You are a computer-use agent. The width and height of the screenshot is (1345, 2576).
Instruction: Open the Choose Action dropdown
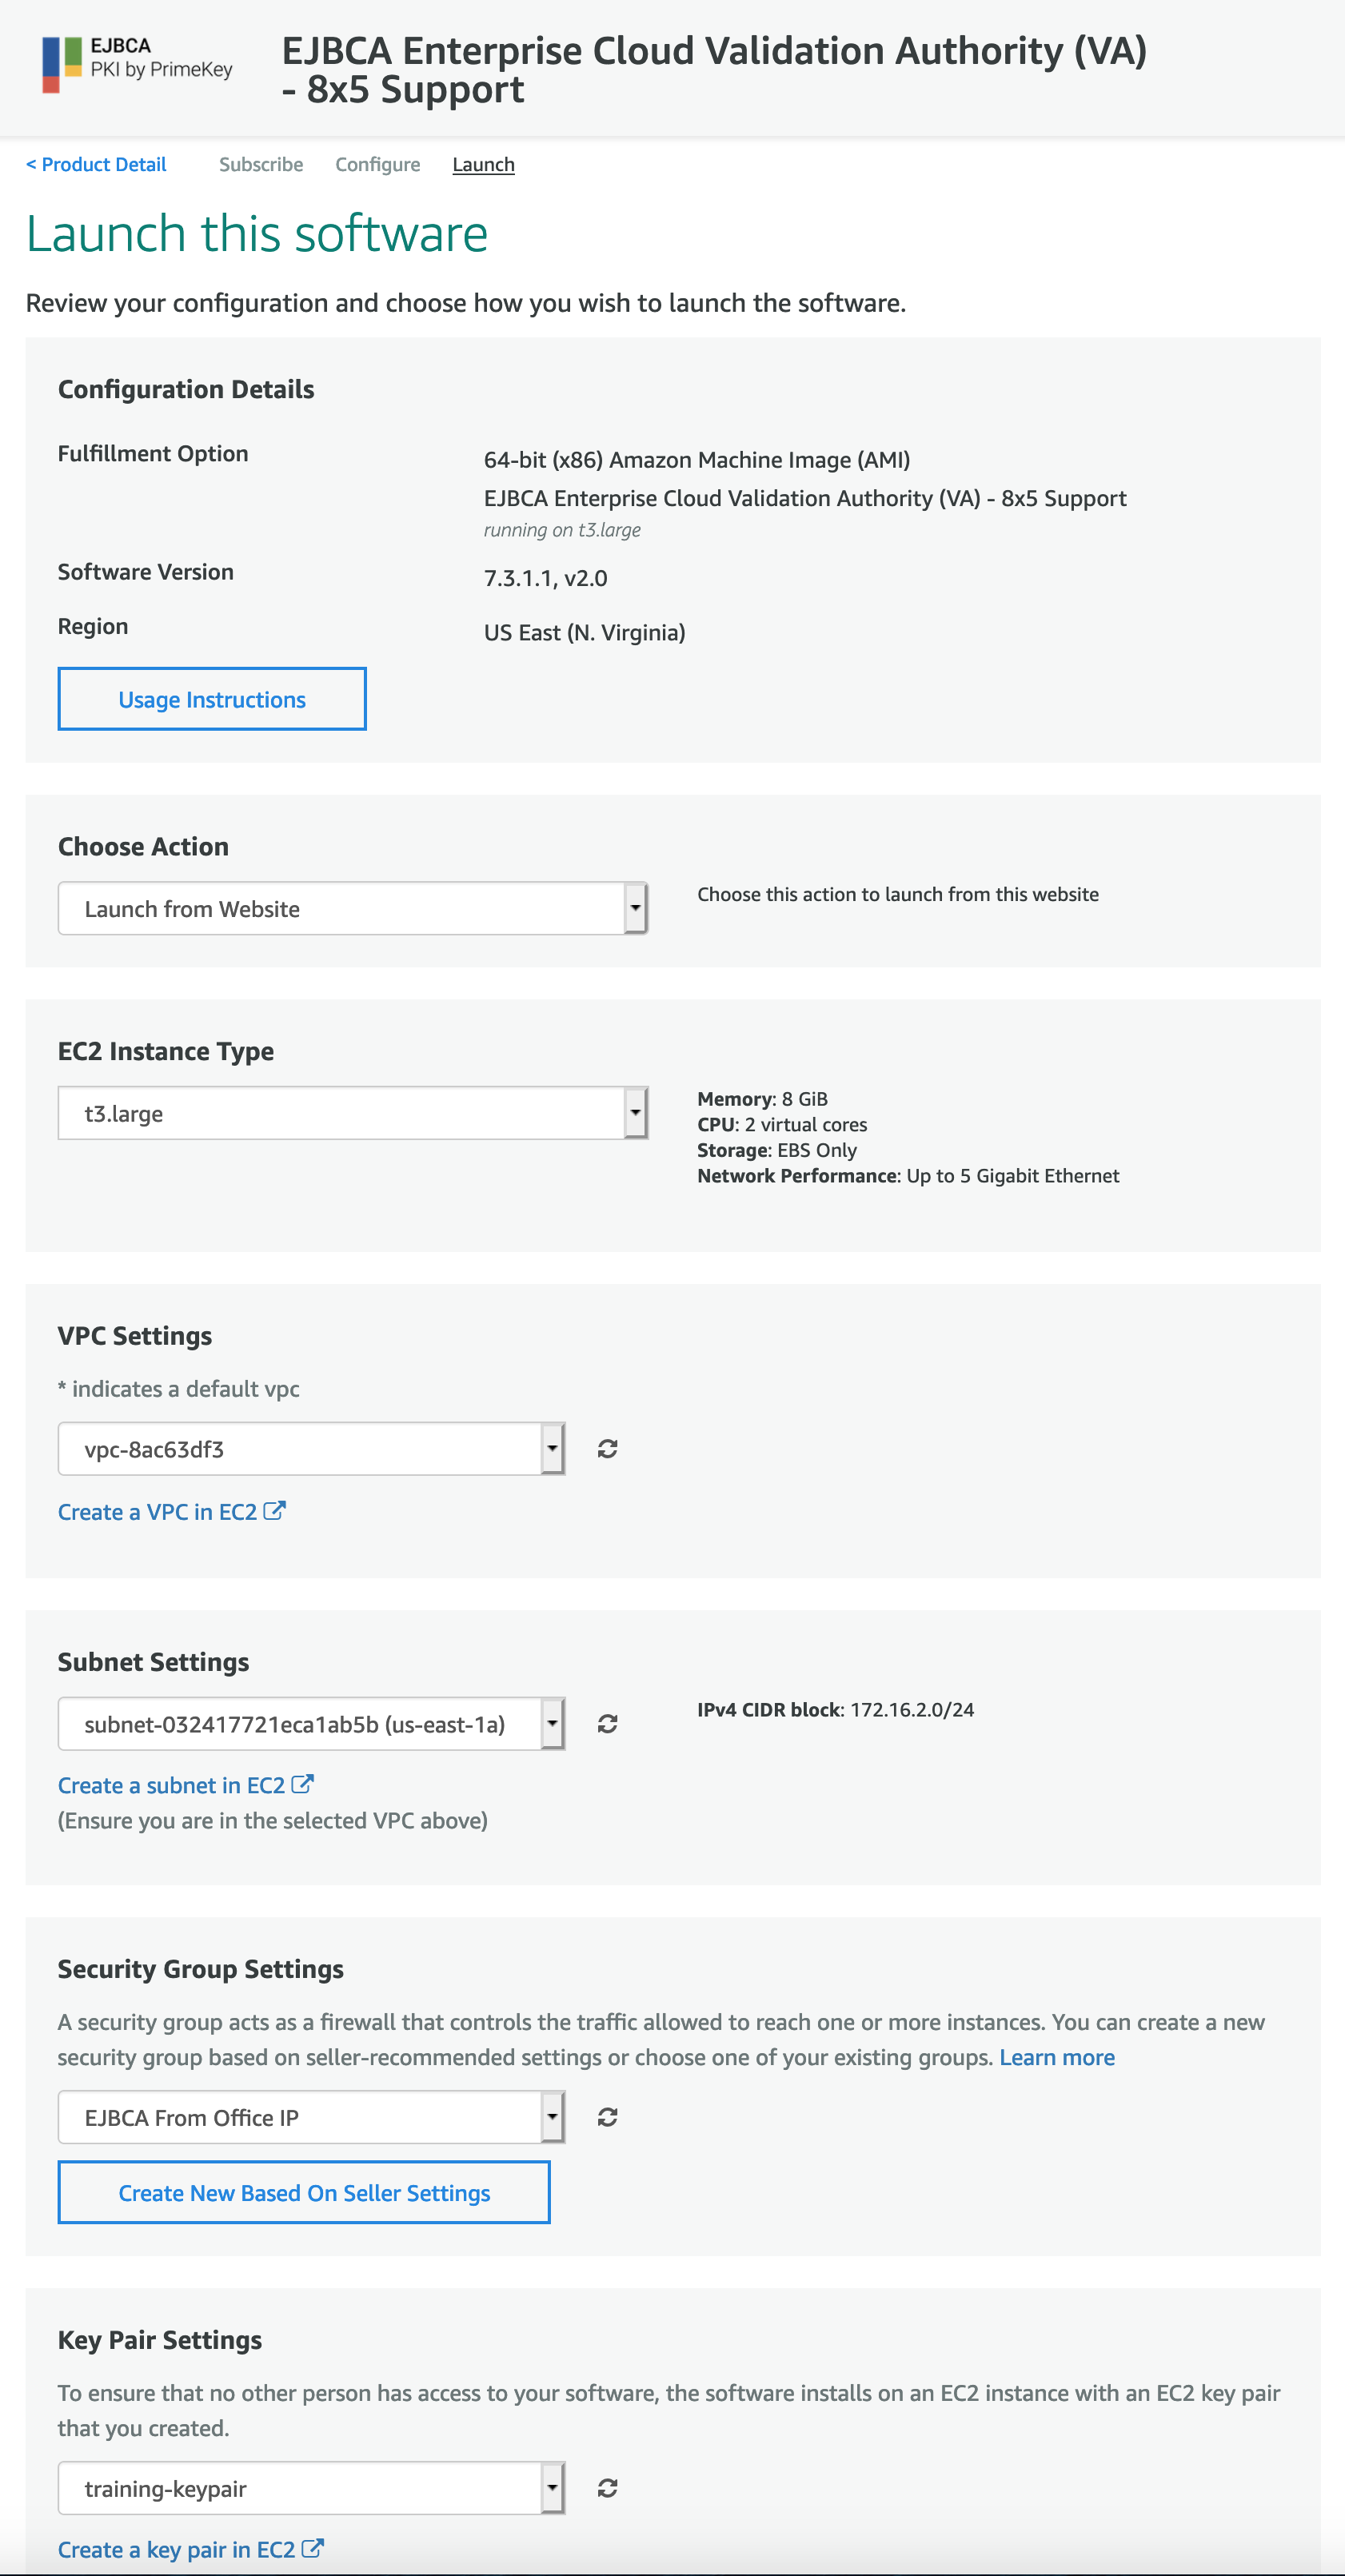pyautogui.click(x=352, y=908)
